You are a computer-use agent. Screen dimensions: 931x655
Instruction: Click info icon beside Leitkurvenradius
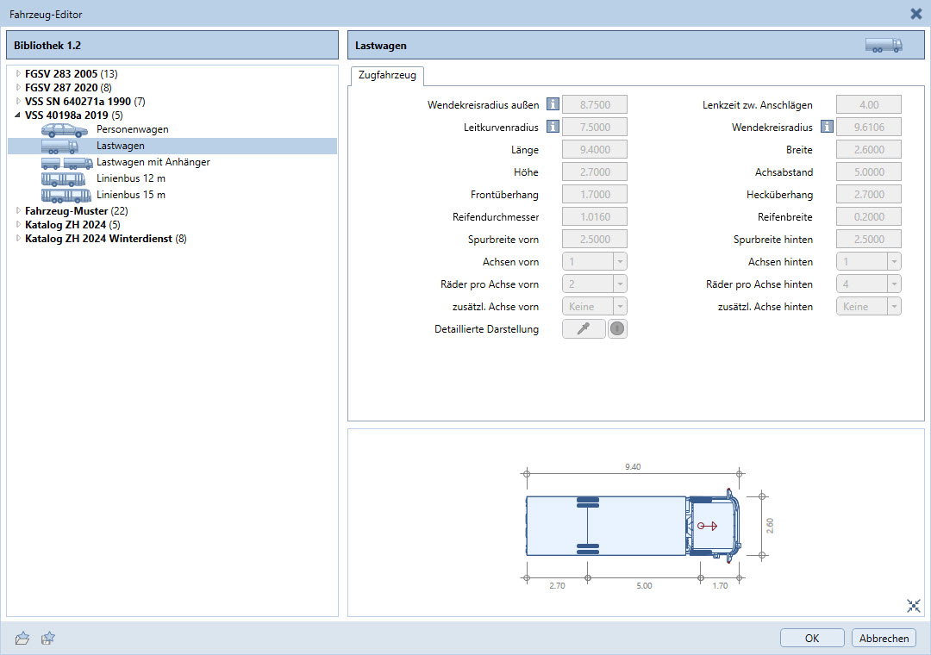[553, 128]
